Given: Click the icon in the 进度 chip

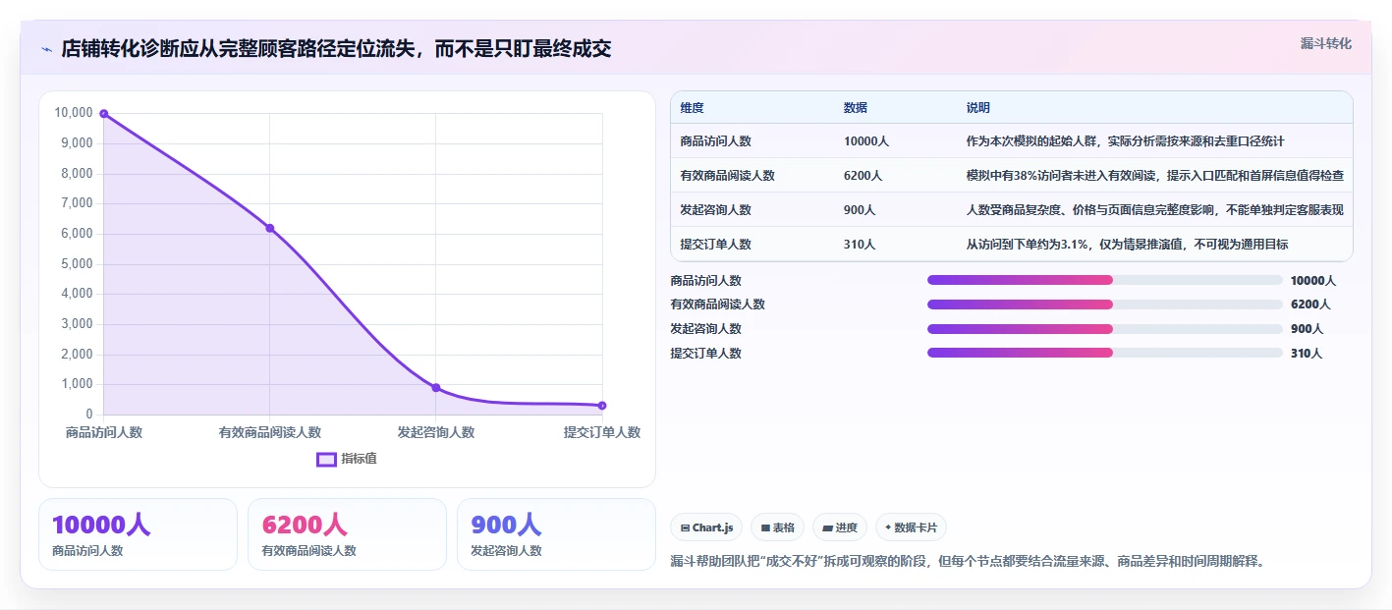Looking at the screenshot, I should coord(827,527).
